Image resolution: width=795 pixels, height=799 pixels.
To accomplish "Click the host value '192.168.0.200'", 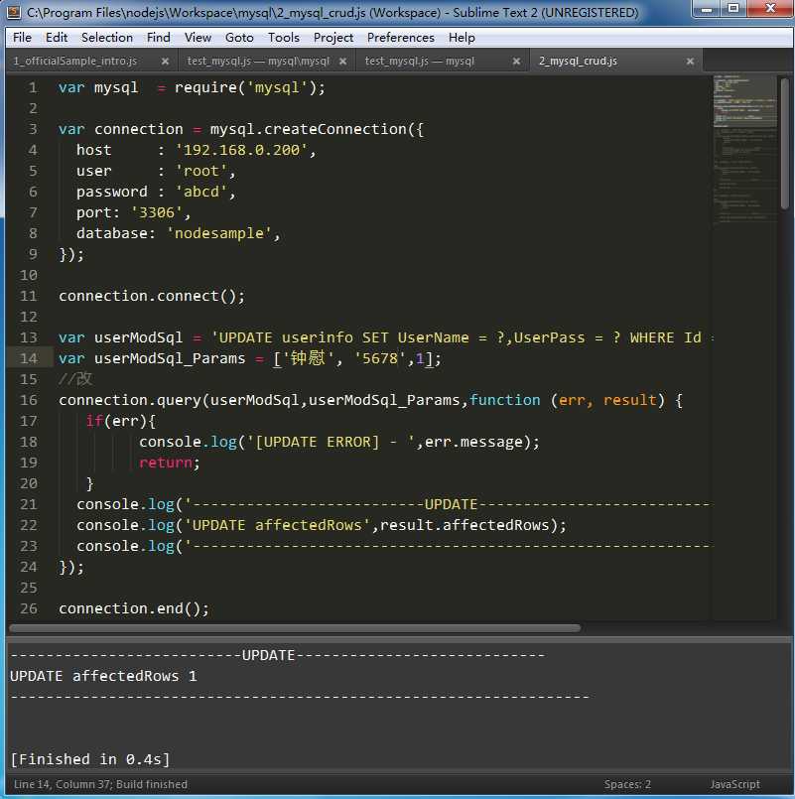I will [241, 150].
